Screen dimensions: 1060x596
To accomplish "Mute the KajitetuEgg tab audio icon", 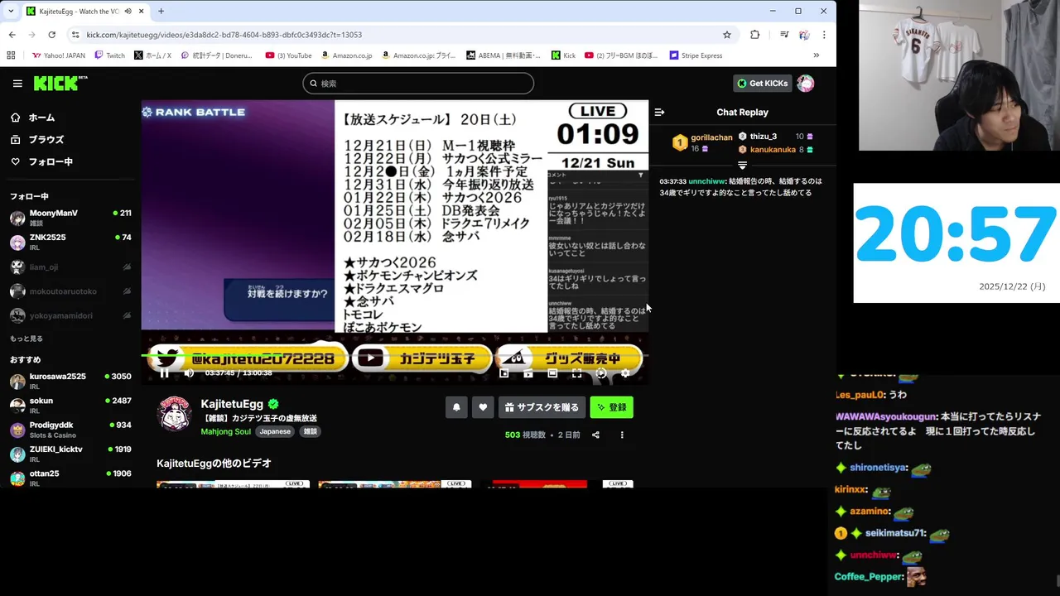I will [128, 12].
